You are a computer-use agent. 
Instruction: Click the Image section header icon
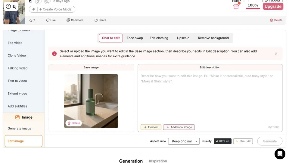[17, 117]
